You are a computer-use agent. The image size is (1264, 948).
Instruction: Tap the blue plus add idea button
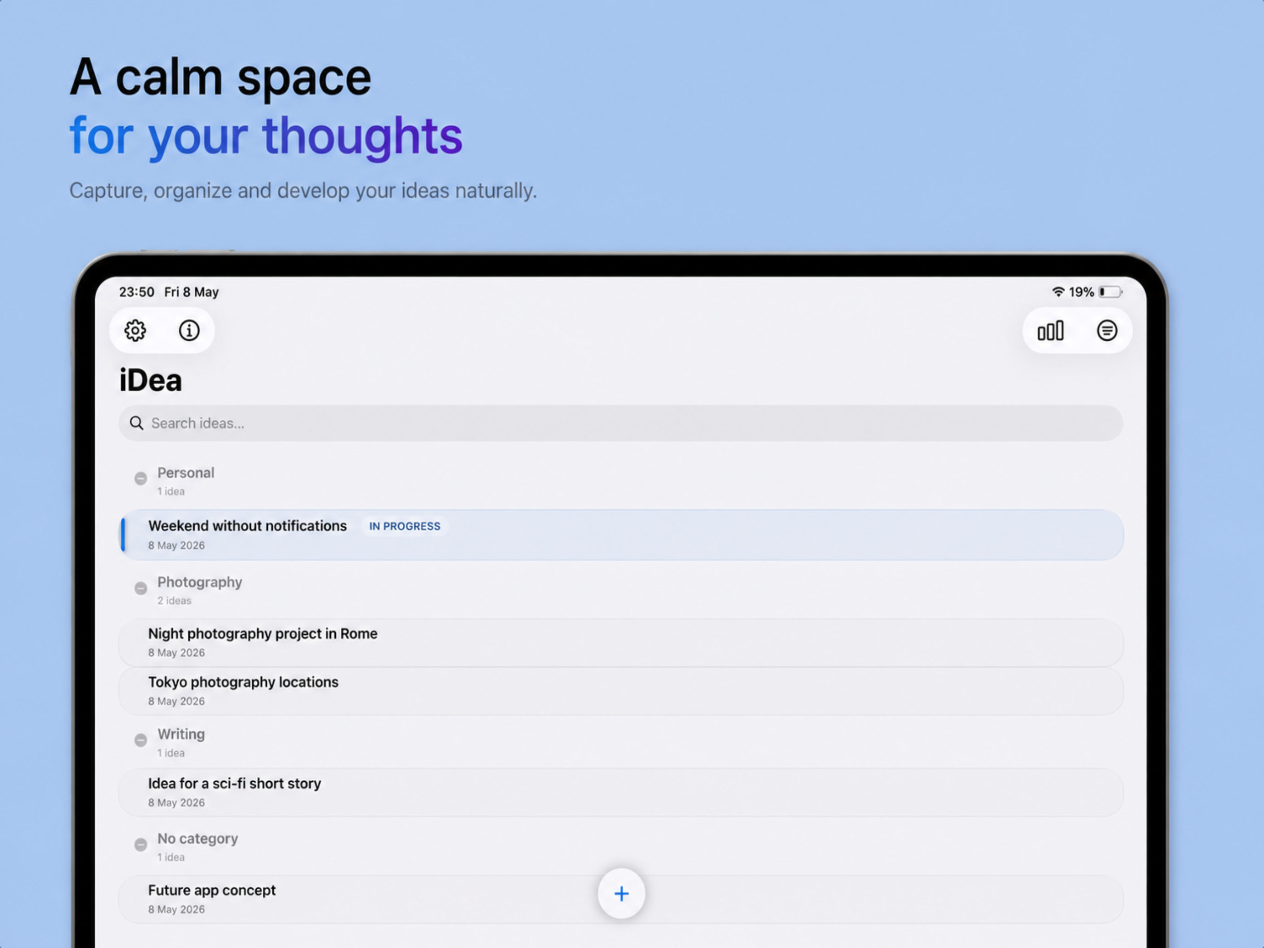[x=621, y=893]
